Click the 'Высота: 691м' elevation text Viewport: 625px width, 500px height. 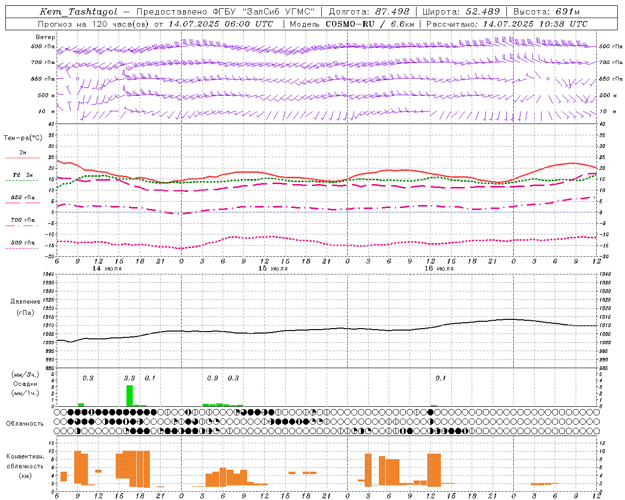click(546, 12)
